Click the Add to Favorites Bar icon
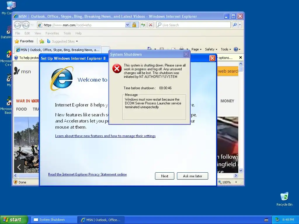 [x=42, y=41]
